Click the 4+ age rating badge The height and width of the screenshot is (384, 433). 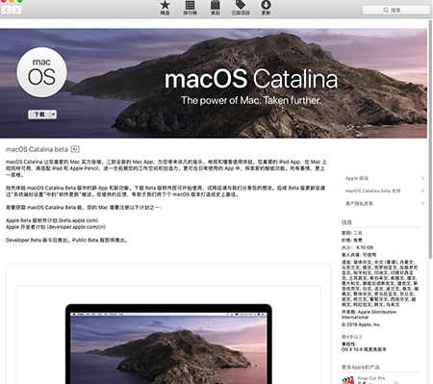pyautogui.click(x=75, y=149)
